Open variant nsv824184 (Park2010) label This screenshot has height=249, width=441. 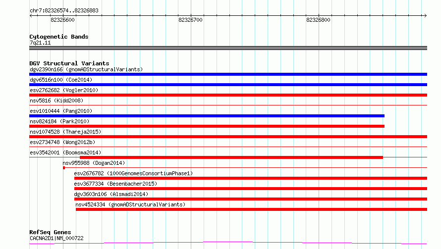point(59,121)
